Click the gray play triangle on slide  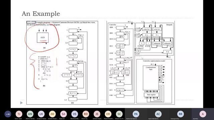(x=21, y=103)
